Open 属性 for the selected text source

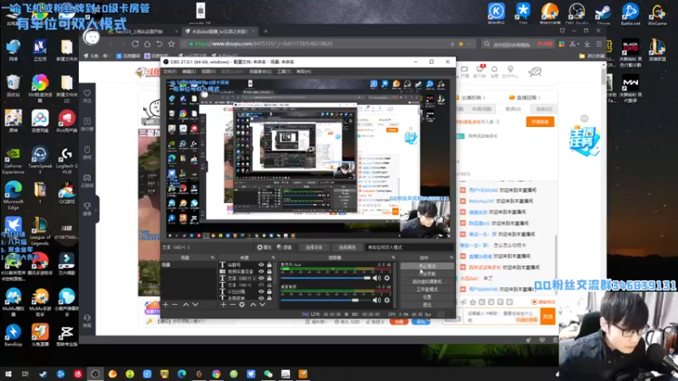click(264, 247)
